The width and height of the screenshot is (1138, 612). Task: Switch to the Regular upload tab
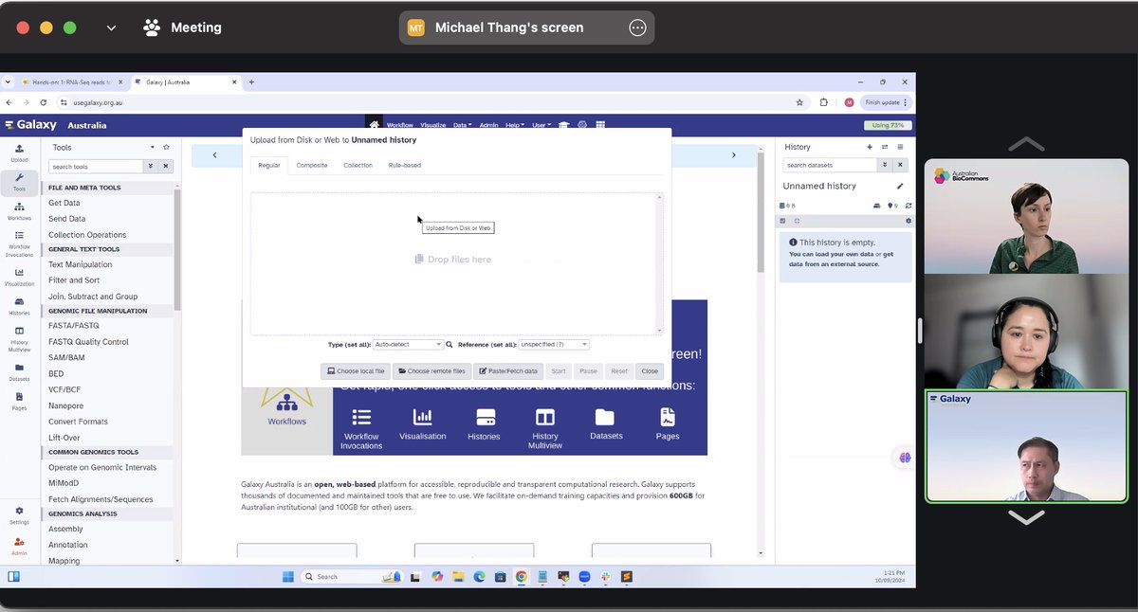[269, 165]
